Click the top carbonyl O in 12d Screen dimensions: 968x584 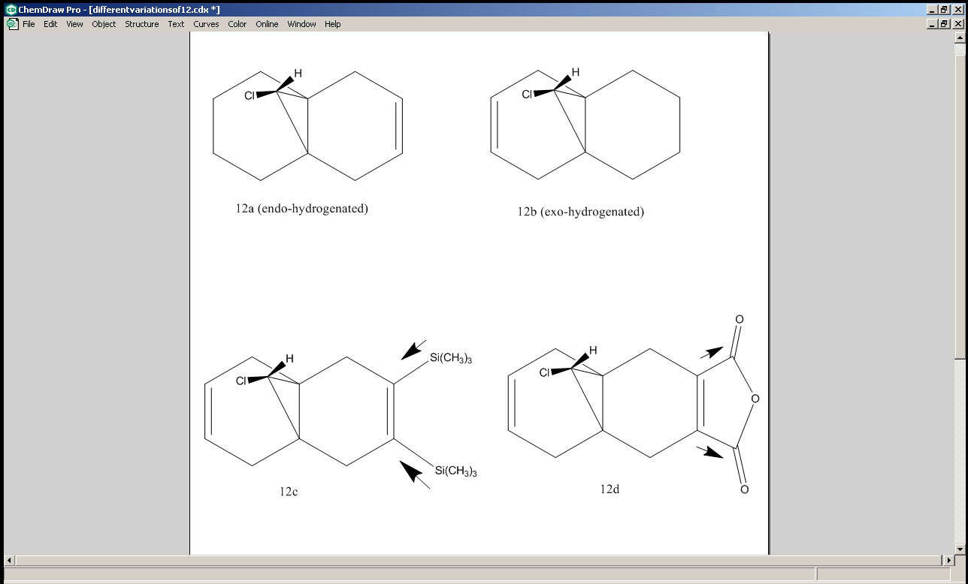click(740, 320)
